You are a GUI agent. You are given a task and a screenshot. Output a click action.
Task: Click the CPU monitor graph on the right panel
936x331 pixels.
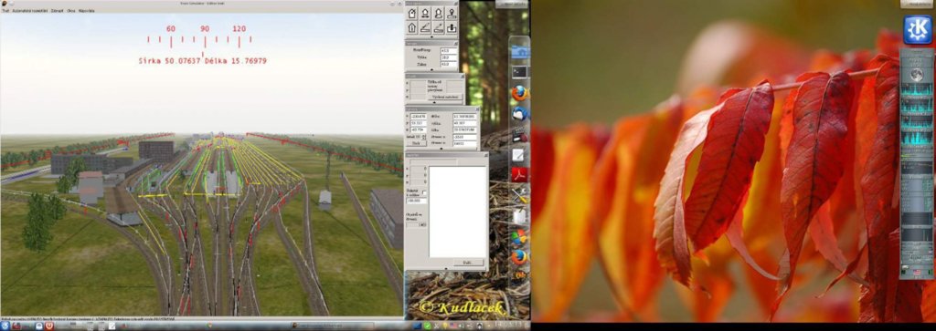click(x=917, y=90)
